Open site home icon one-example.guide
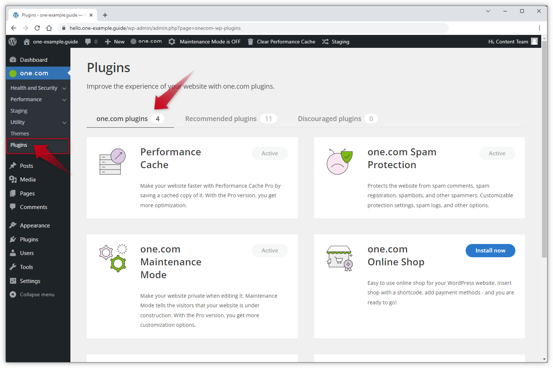 point(27,42)
